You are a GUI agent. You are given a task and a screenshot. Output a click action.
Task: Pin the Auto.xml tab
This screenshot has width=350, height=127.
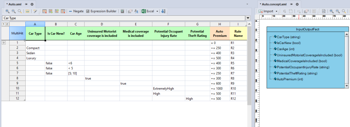(x=26, y=4)
